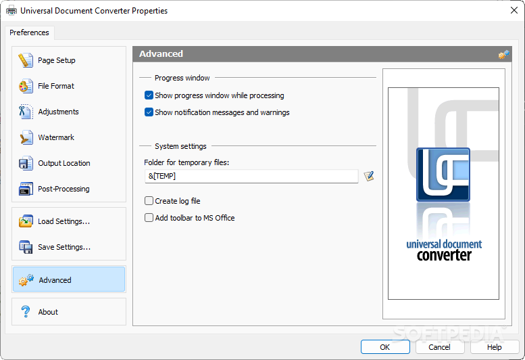Viewport: 525px width, 360px height.
Task: Select the Advanced label in the sidebar
Action: pyautogui.click(x=55, y=280)
